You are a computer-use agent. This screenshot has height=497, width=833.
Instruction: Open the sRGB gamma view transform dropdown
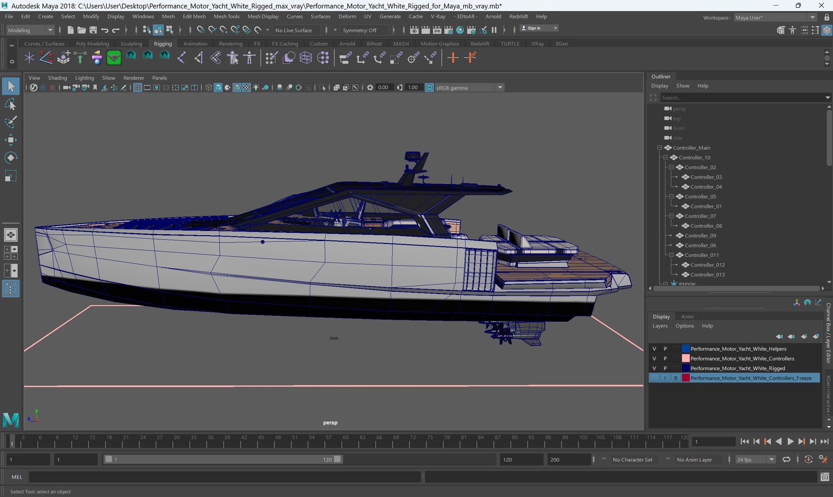(x=469, y=87)
